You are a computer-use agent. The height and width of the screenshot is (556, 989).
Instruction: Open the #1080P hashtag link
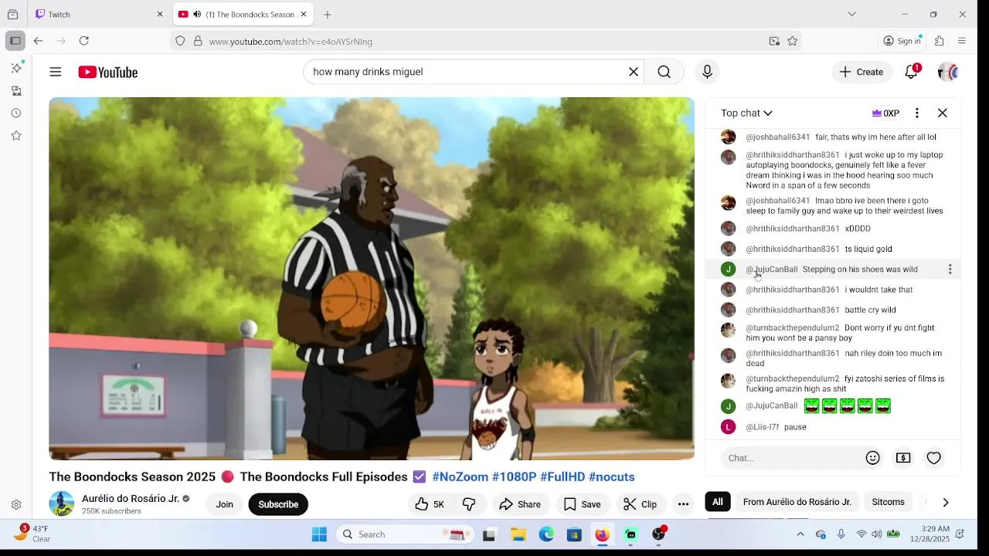514,476
